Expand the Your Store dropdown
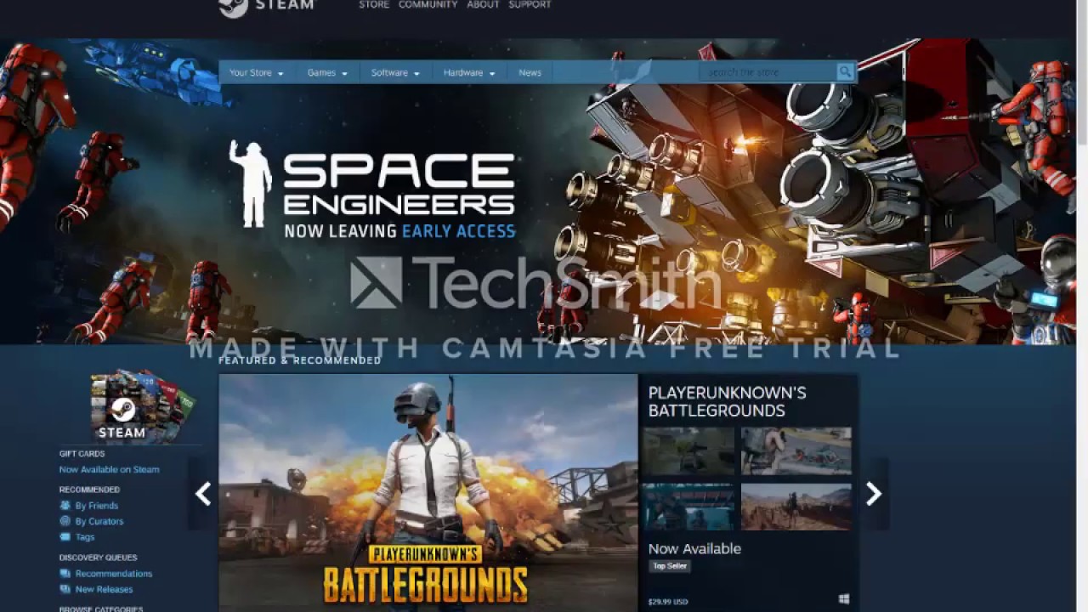 click(257, 73)
